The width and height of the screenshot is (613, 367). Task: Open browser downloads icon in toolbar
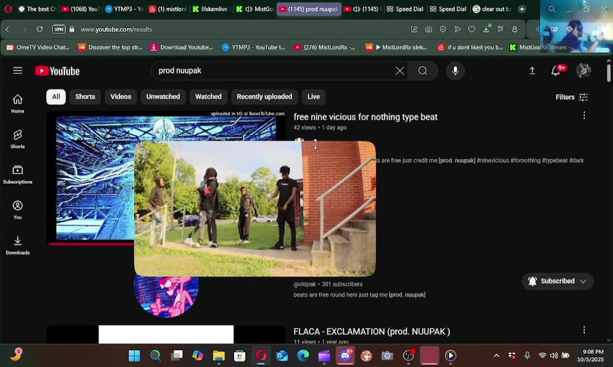click(x=486, y=29)
